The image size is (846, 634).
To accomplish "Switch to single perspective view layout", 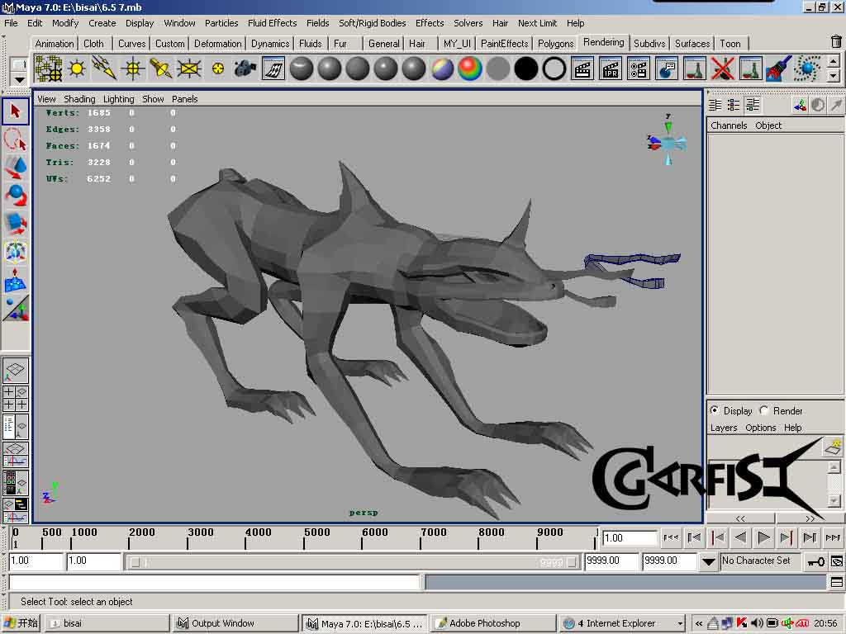I will pyautogui.click(x=15, y=371).
